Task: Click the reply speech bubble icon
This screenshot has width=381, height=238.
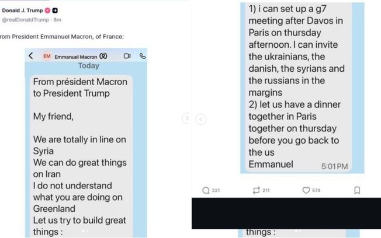Action: pyautogui.click(x=206, y=190)
